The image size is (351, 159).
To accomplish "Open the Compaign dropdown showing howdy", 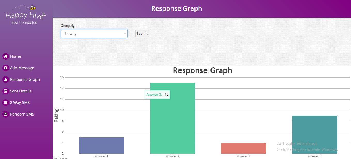I will coord(94,33).
